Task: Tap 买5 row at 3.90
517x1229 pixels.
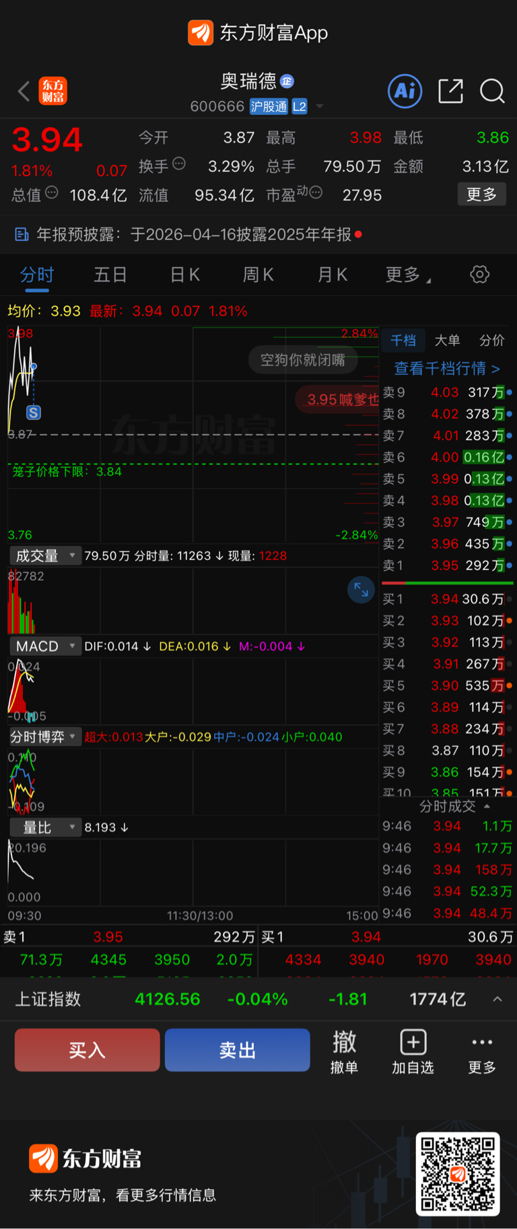Action: click(x=448, y=685)
